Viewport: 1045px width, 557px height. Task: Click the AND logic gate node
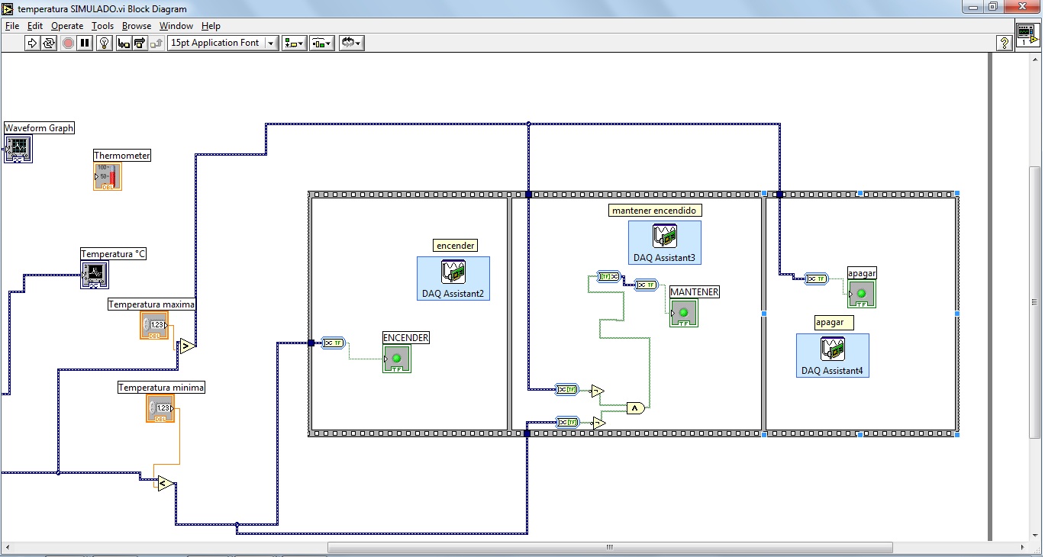tap(635, 408)
